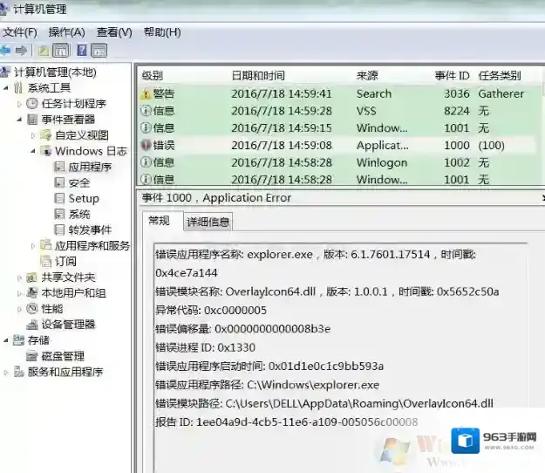Select the 安全 log in tree

(x=79, y=182)
